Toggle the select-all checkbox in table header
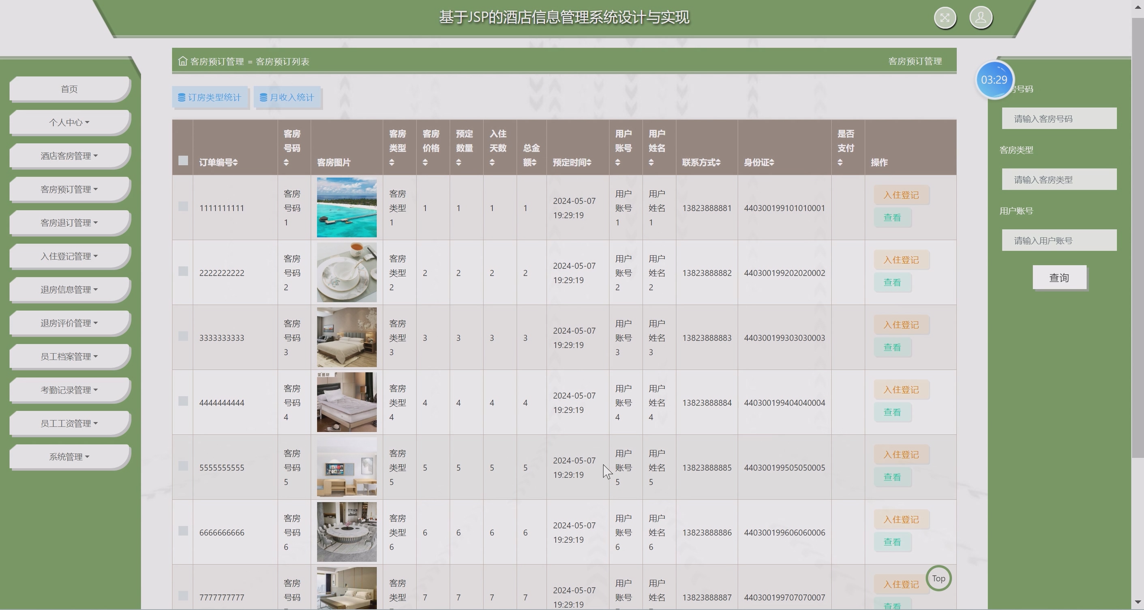 [x=183, y=160]
